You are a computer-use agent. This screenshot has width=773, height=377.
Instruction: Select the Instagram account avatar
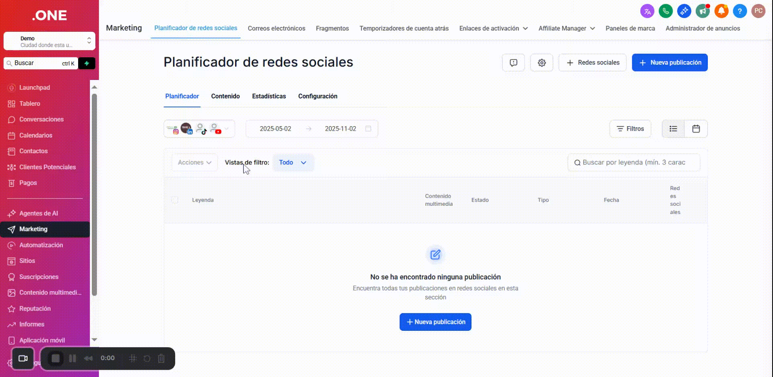pyautogui.click(x=173, y=129)
